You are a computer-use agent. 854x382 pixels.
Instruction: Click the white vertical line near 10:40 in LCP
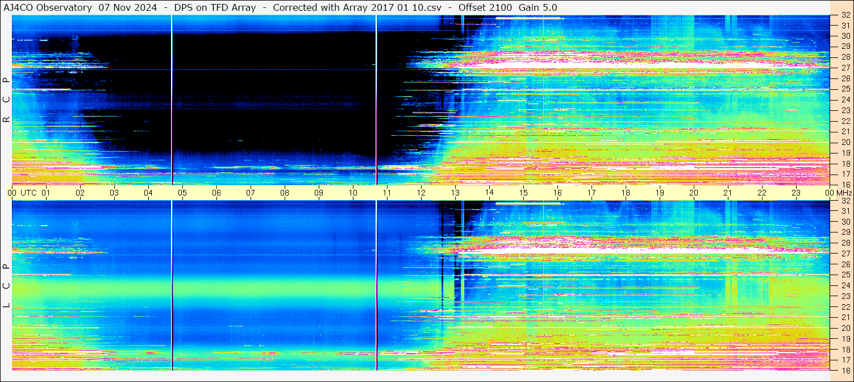point(377,284)
